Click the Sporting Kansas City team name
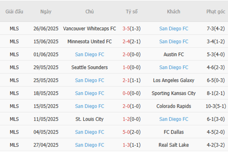228x154 pixels. click(174, 93)
